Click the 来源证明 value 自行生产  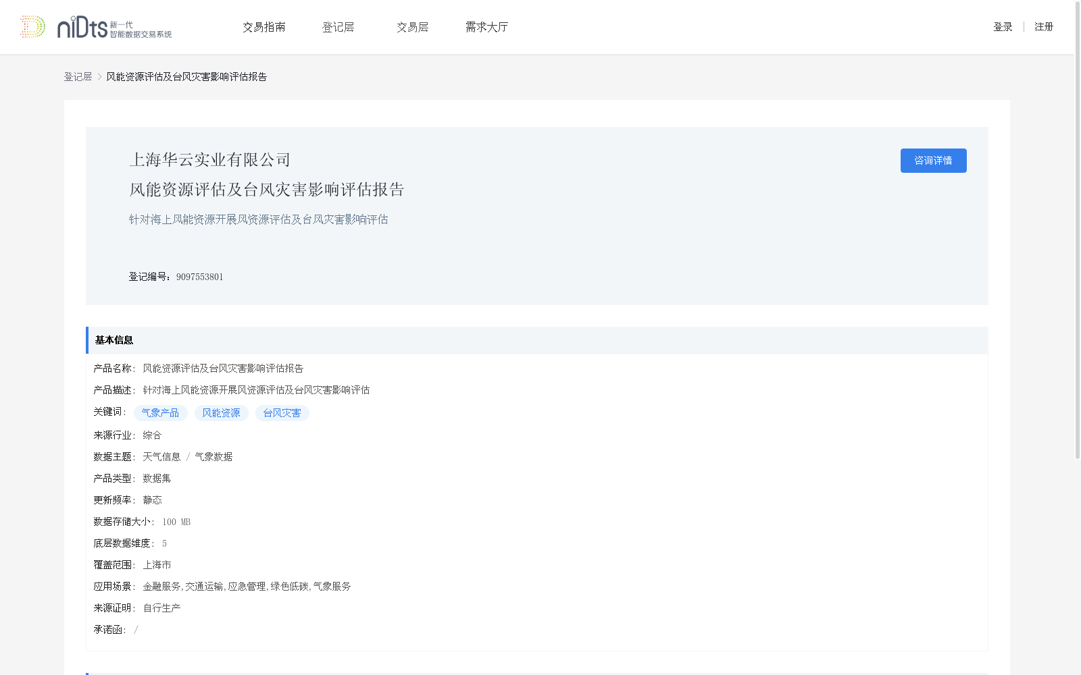(x=161, y=608)
